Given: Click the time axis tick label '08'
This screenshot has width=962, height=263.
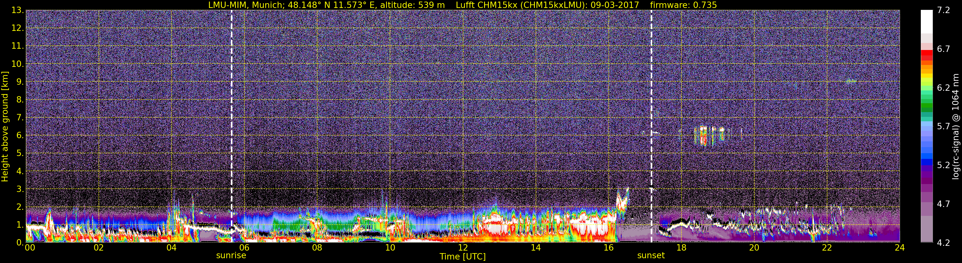Looking at the screenshot, I should 317,248.
